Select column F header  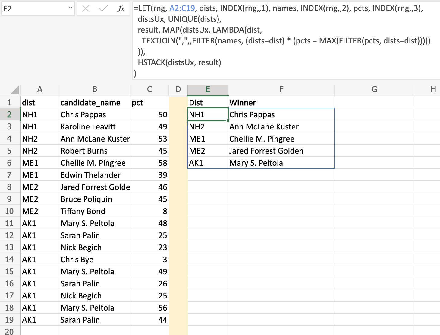pos(281,90)
